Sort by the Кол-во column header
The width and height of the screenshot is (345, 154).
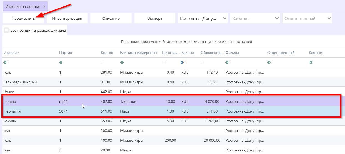107,53
